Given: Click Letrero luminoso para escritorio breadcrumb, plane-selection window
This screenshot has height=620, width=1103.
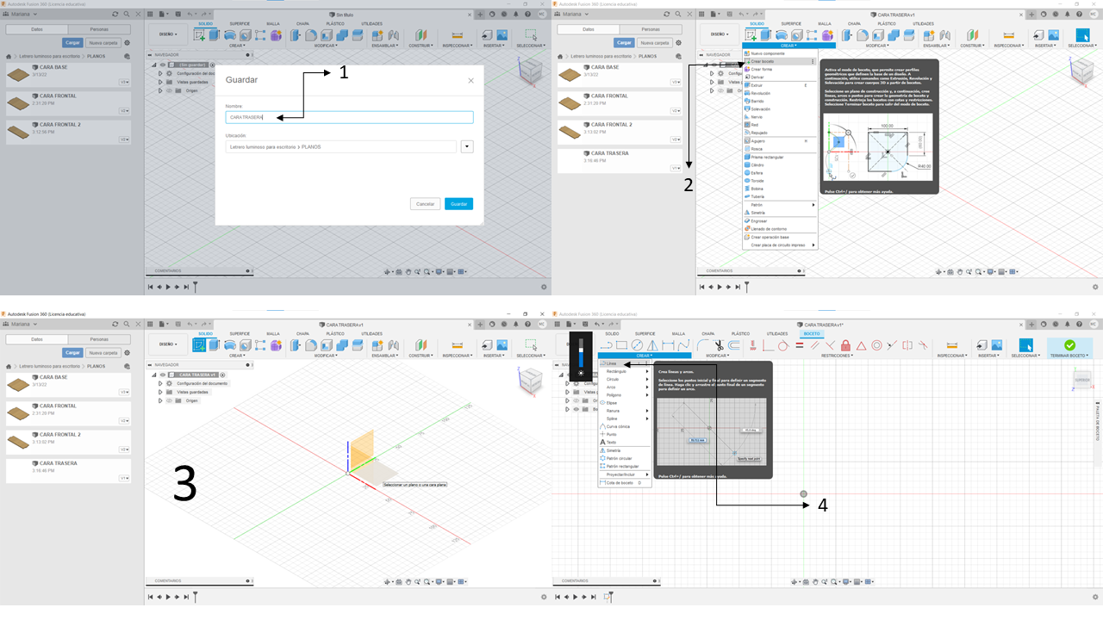Looking at the screenshot, I should (48, 366).
